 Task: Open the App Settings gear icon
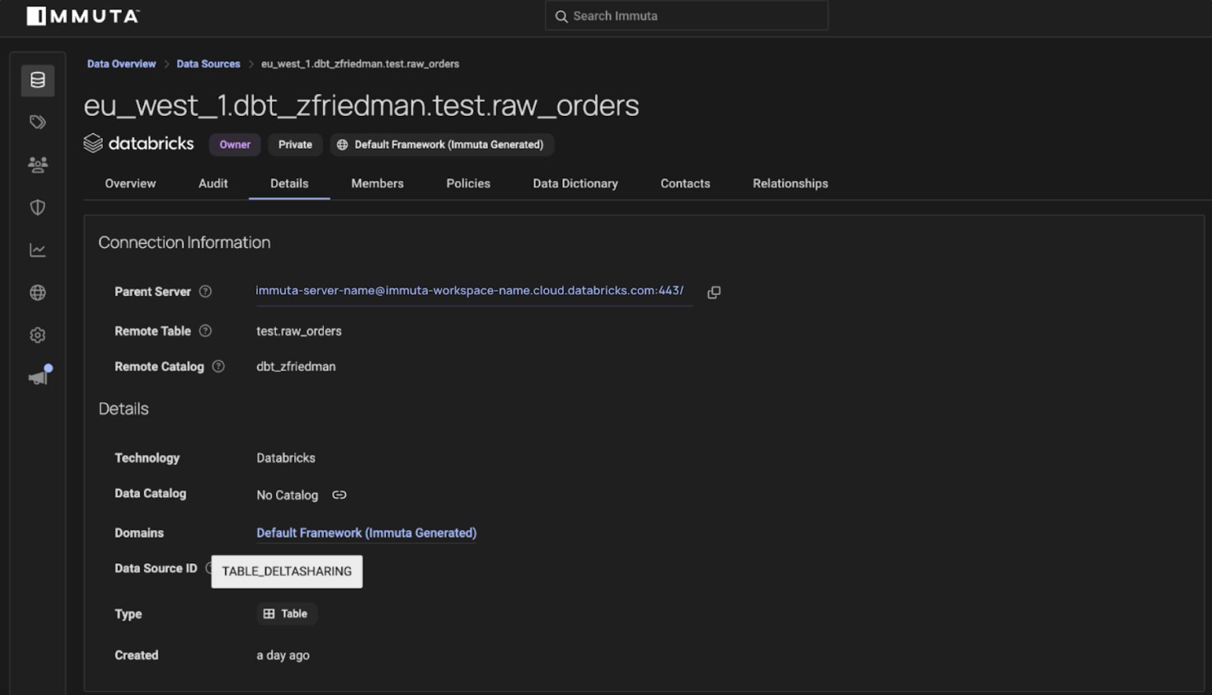pyautogui.click(x=38, y=335)
